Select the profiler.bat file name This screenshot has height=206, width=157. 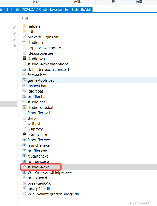(x=37, y=97)
